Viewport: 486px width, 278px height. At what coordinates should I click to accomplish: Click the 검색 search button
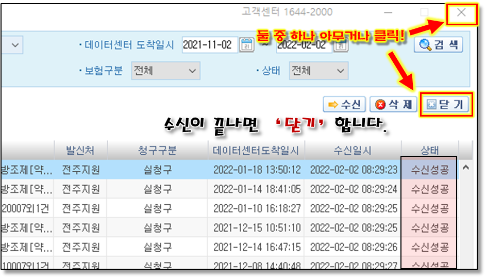(438, 45)
